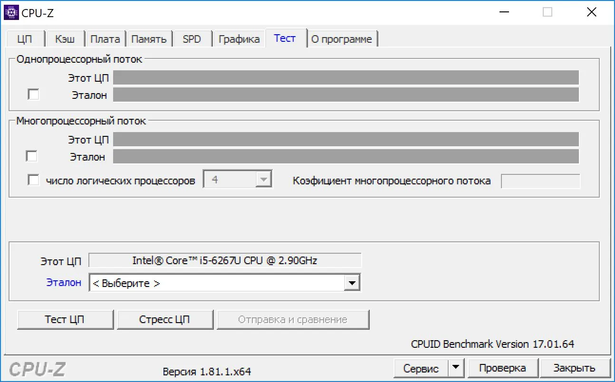
Task: Start benchmark with Тест ЦП button
Action: (65, 319)
